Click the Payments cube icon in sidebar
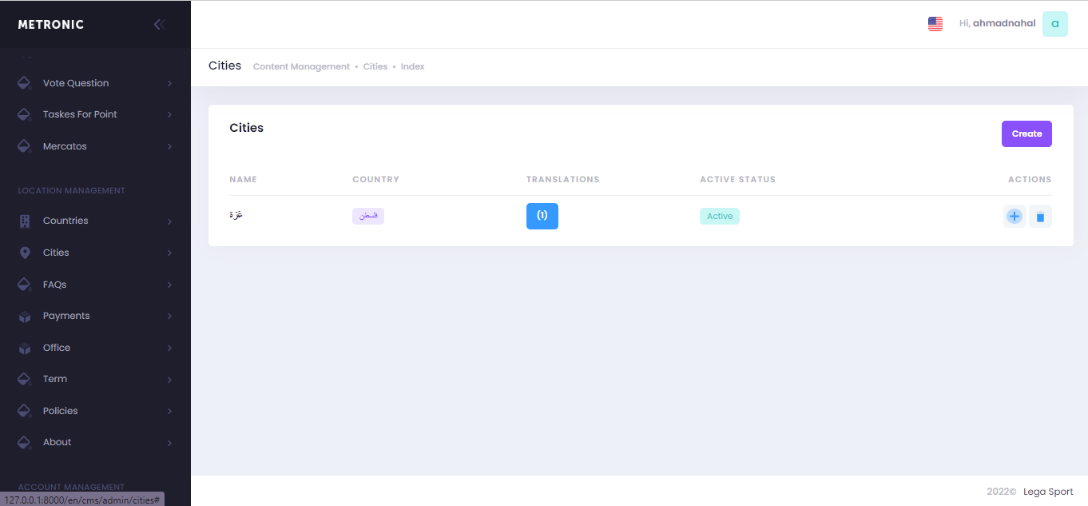Screen dimensions: 1088x506 [25, 317]
